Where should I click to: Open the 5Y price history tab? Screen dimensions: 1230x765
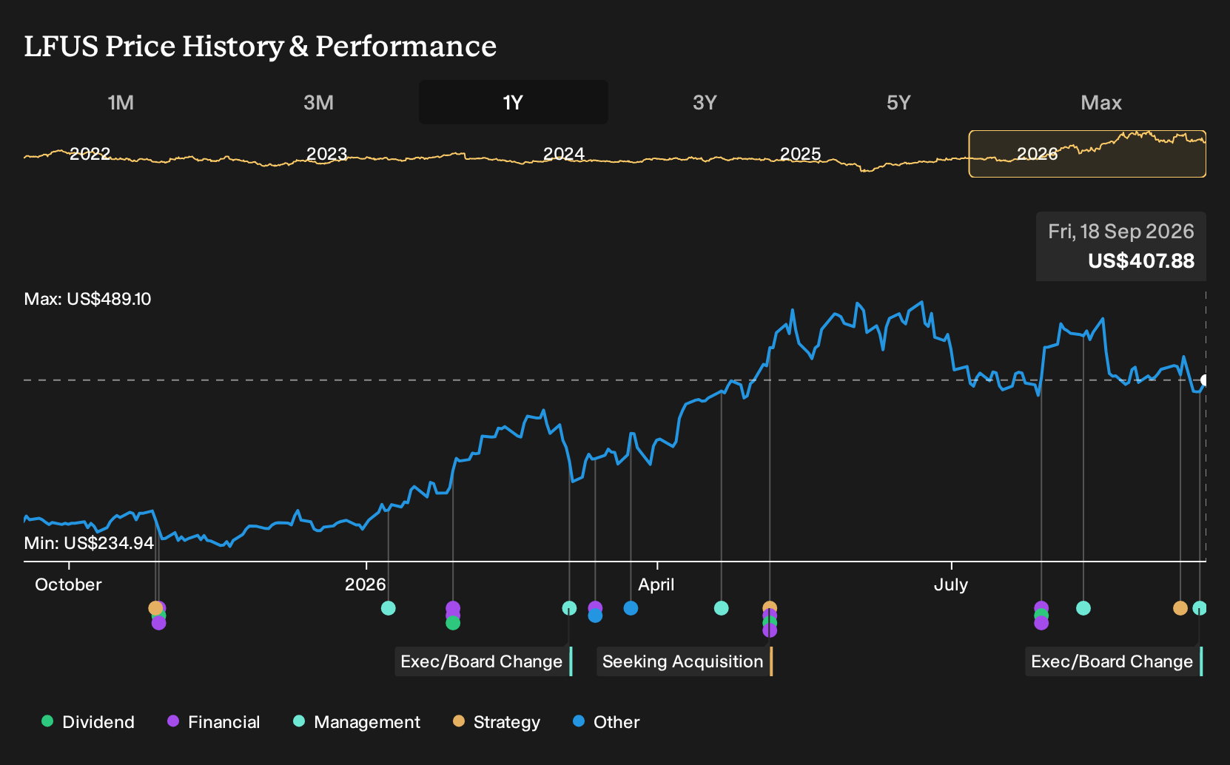[898, 102]
